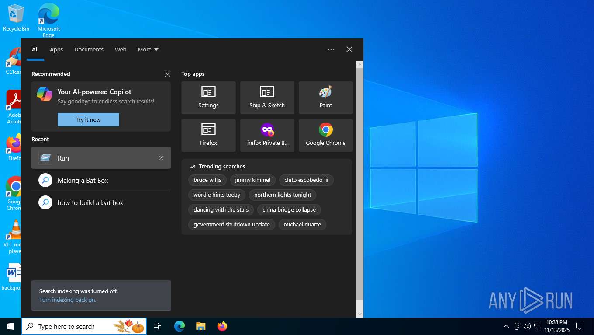Open the Action Center notifications
594x335 pixels.
[x=580, y=326]
